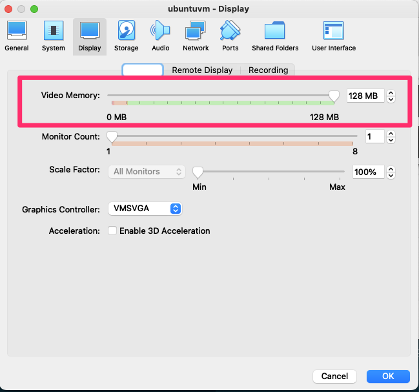Click the Cancel button
Screen dimensions: 419x392
click(x=334, y=376)
